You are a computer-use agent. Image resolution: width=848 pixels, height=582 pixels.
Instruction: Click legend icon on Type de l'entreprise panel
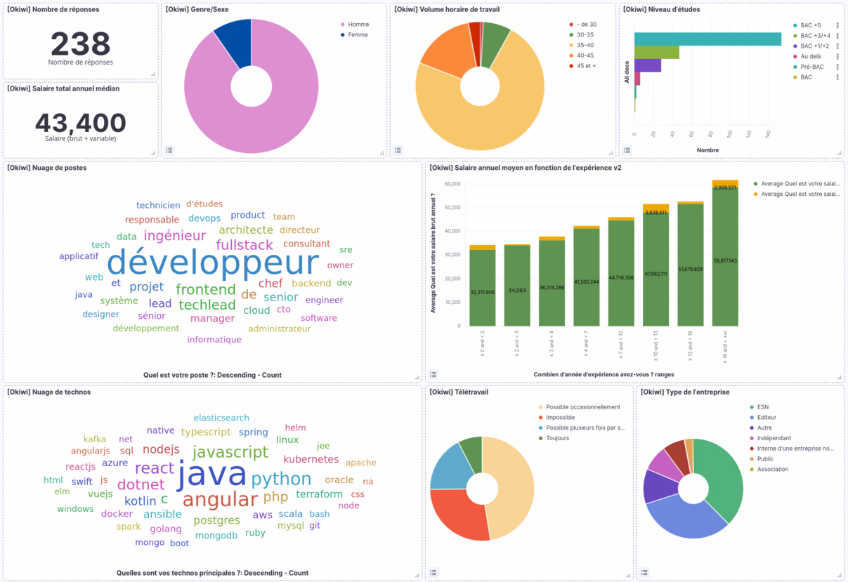(x=645, y=572)
